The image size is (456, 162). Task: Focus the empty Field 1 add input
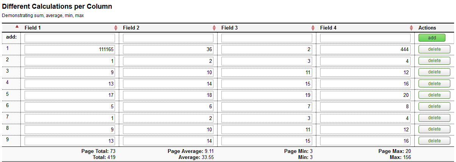click(x=70, y=38)
